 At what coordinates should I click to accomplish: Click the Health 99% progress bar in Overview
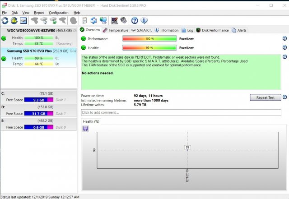pyautogui.click(x=149, y=47)
